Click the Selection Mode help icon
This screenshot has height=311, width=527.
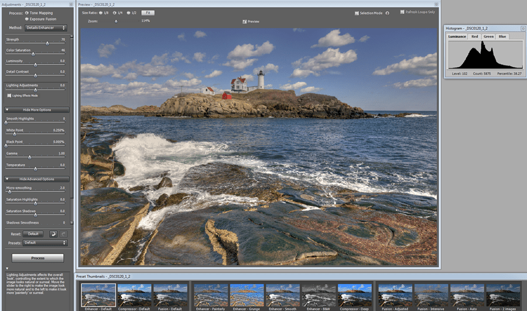(387, 13)
